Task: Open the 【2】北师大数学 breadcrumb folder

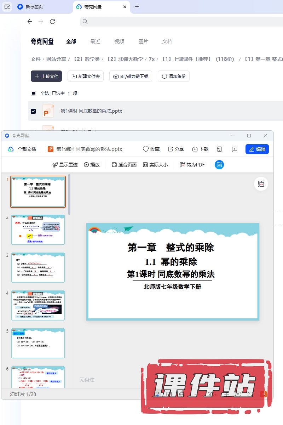Action: 125,59
